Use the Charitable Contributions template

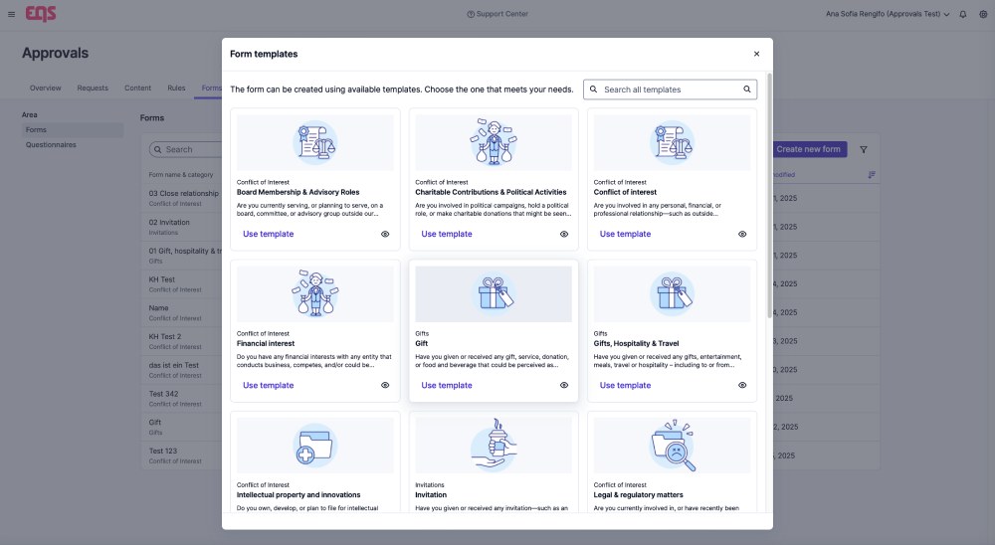click(x=447, y=235)
